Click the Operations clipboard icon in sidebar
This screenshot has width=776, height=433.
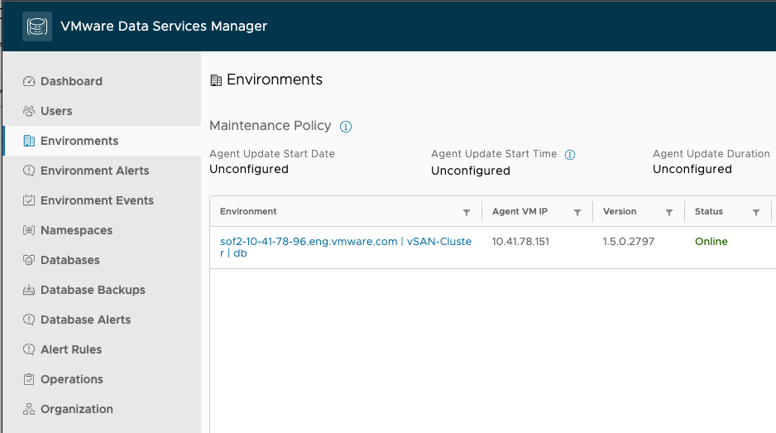[29, 379]
